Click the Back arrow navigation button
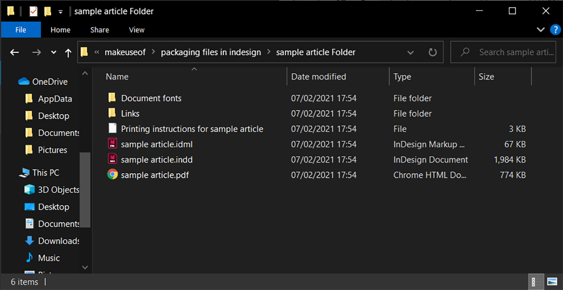The width and height of the screenshot is (563, 290). 15,53
